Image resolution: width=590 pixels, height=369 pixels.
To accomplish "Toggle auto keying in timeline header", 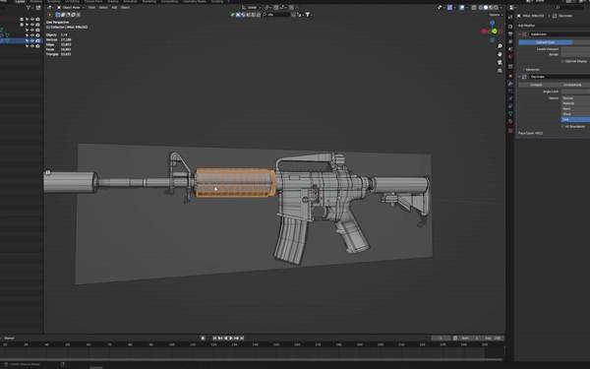I will (x=203, y=338).
